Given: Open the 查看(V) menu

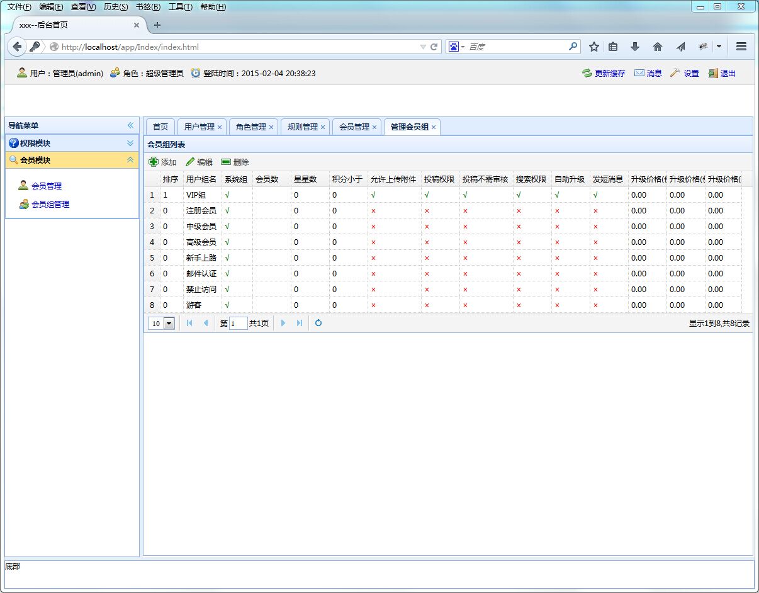Looking at the screenshot, I should point(84,7).
